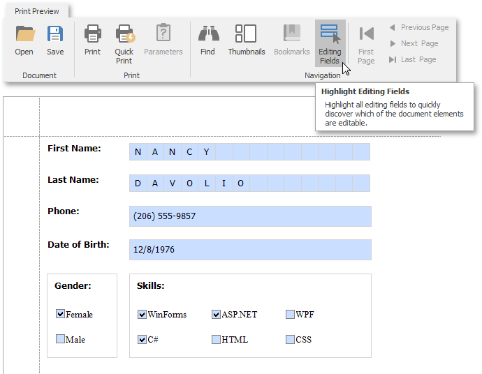This screenshot has height=374, width=482.
Task: Uncheck the ASP.NET skill checkbox
Action: [x=216, y=314]
